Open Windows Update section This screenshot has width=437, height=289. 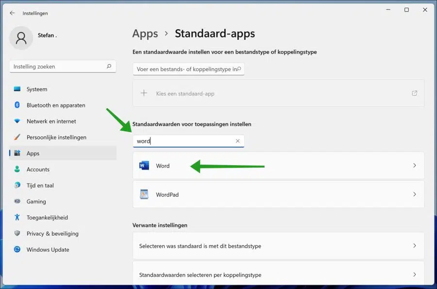(63, 250)
